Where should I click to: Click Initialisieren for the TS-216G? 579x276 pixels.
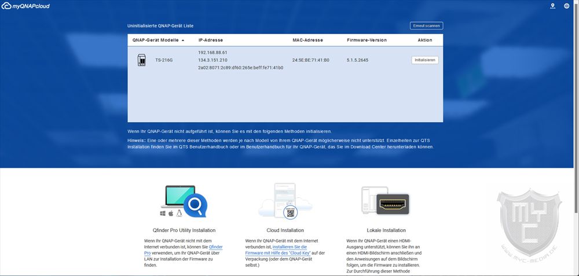pos(425,60)
